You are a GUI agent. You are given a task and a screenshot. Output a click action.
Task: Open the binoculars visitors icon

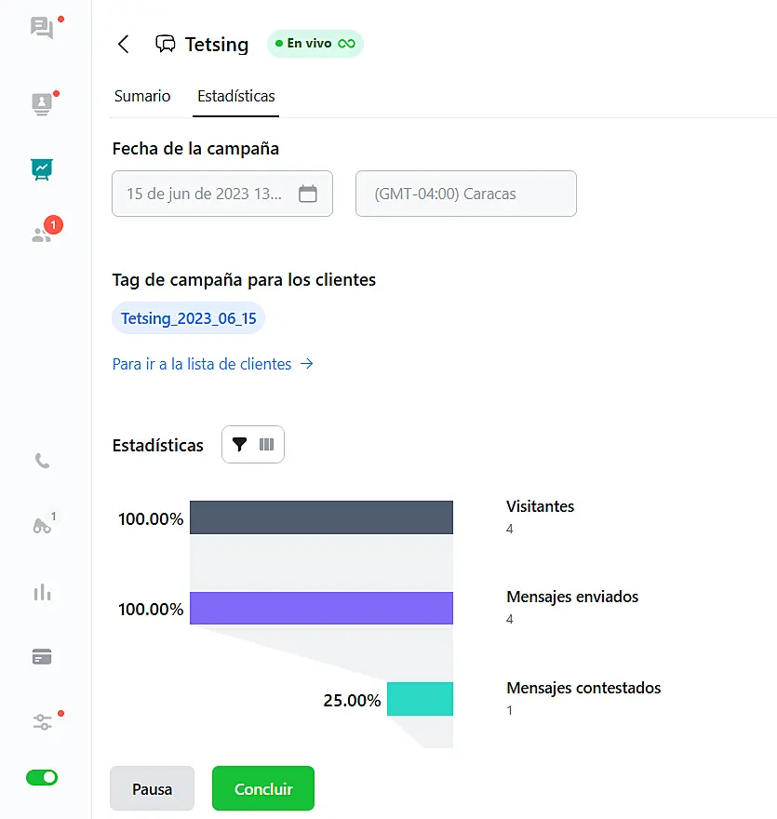point(42,526)
